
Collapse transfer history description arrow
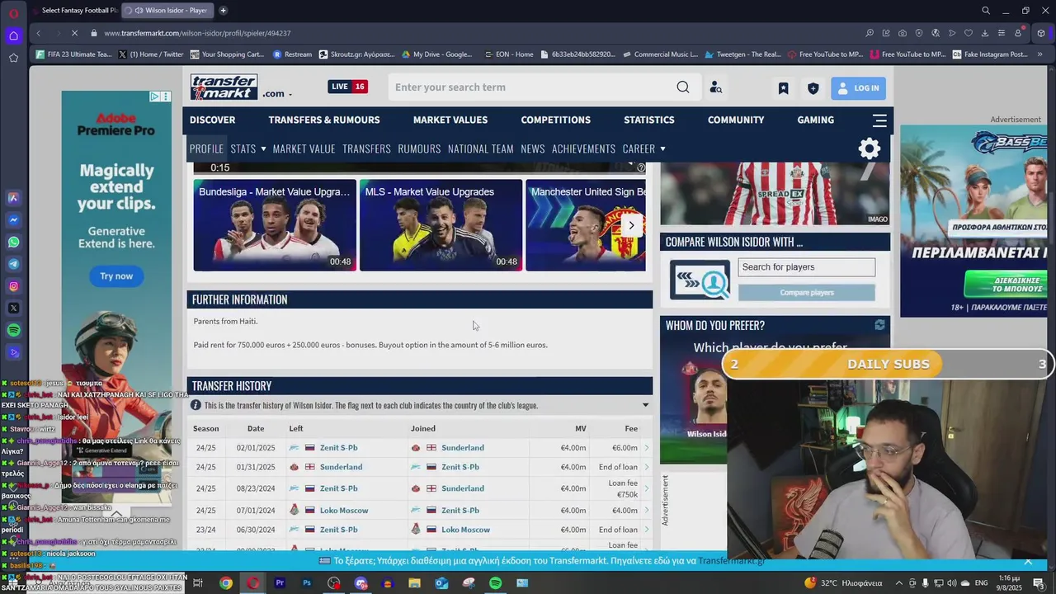[x=645, y=405]
